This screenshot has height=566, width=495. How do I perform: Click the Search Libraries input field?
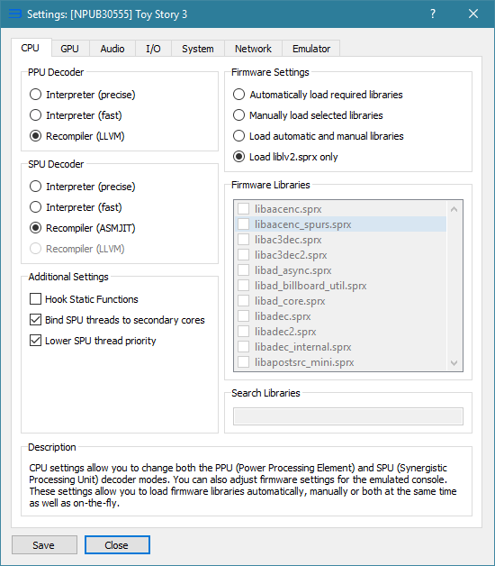tap(348, 416)
